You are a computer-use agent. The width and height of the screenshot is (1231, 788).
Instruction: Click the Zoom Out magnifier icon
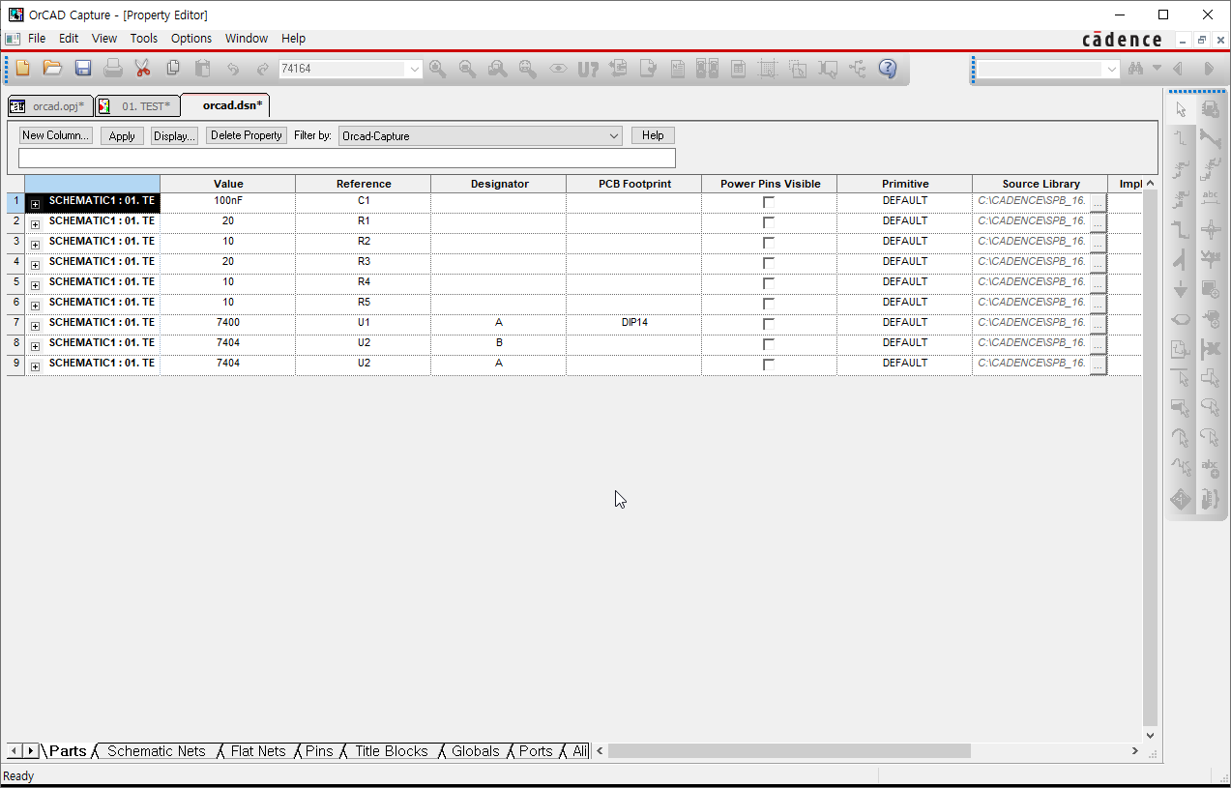click(468, 69)
